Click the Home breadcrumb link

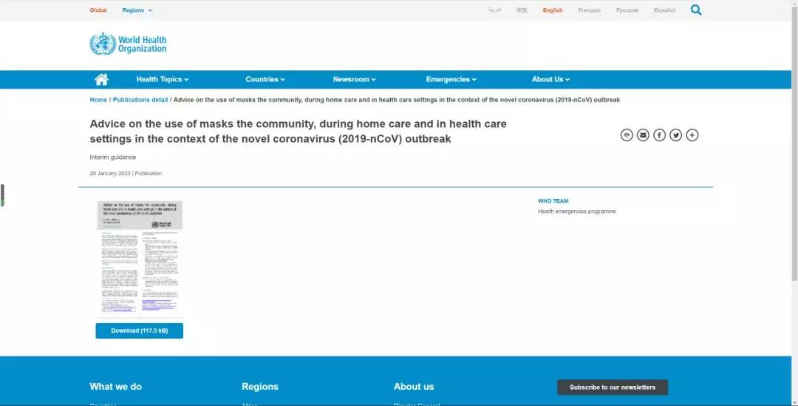pos(98,100)
